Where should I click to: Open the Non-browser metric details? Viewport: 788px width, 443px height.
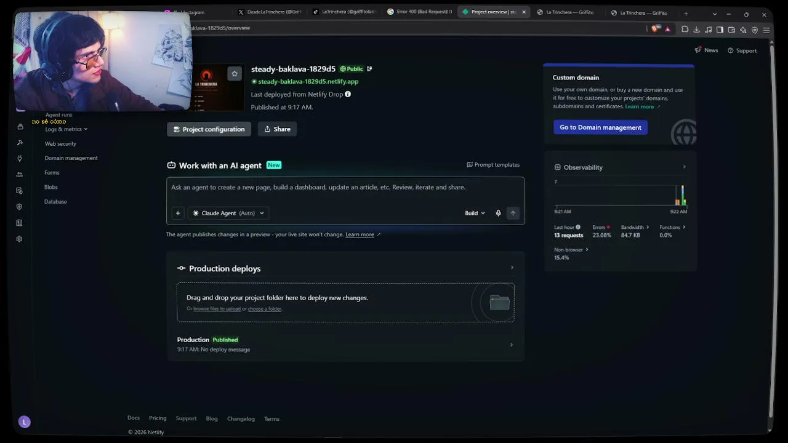tap(571, 249)
